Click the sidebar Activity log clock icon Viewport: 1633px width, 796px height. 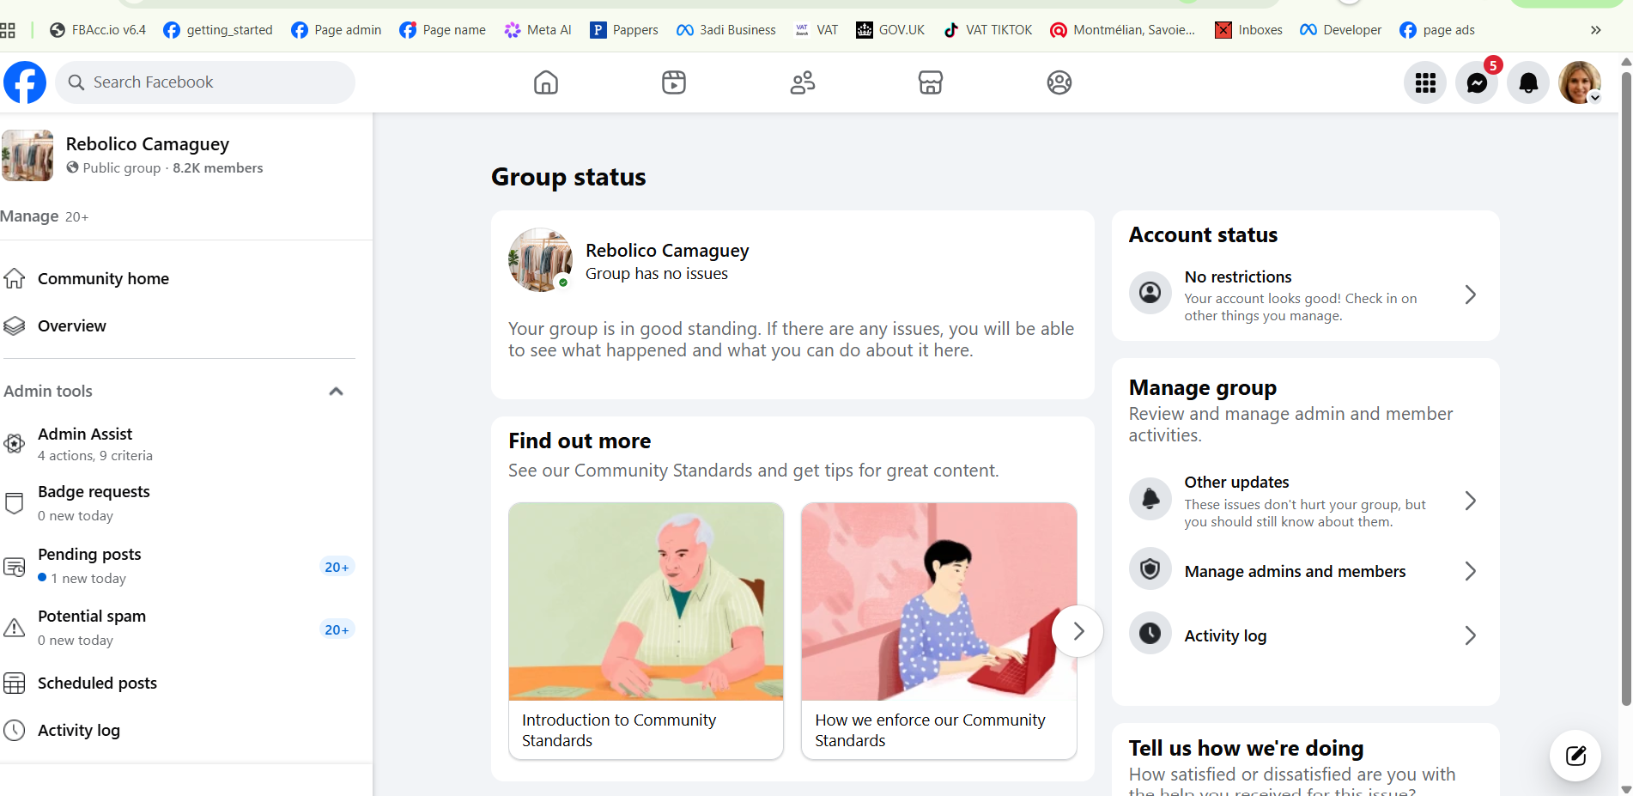point(15,731)
